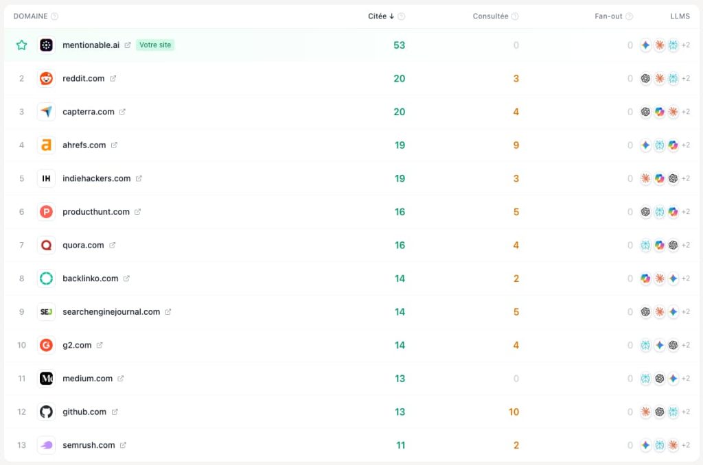Open capterra.com external link icon
The width and height of the screenshot is (703, 465).
pyautogui.click(x=122, y=112)
